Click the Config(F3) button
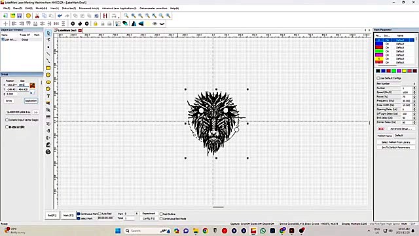The height and width of the screenshot is (236, 419). click(x=149, y=218)
